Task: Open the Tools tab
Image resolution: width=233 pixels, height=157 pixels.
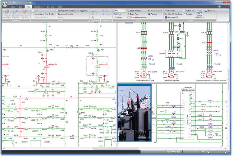Action: [60, 7]
